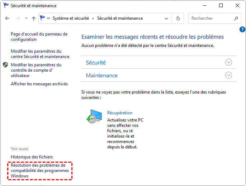Open Modifier les paramètres du centre Sécurité et maintenance
This screenshot has width=246, height=186.
[x=40, y=54]
